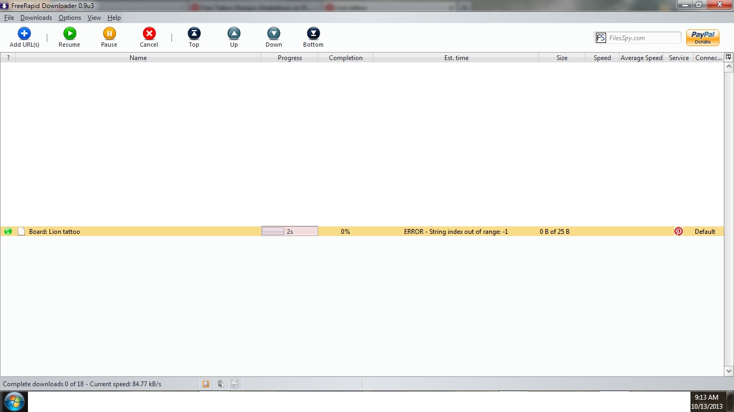
Task: Click the progress bar of Lion tattoo download
Action: tap(290, 231)
